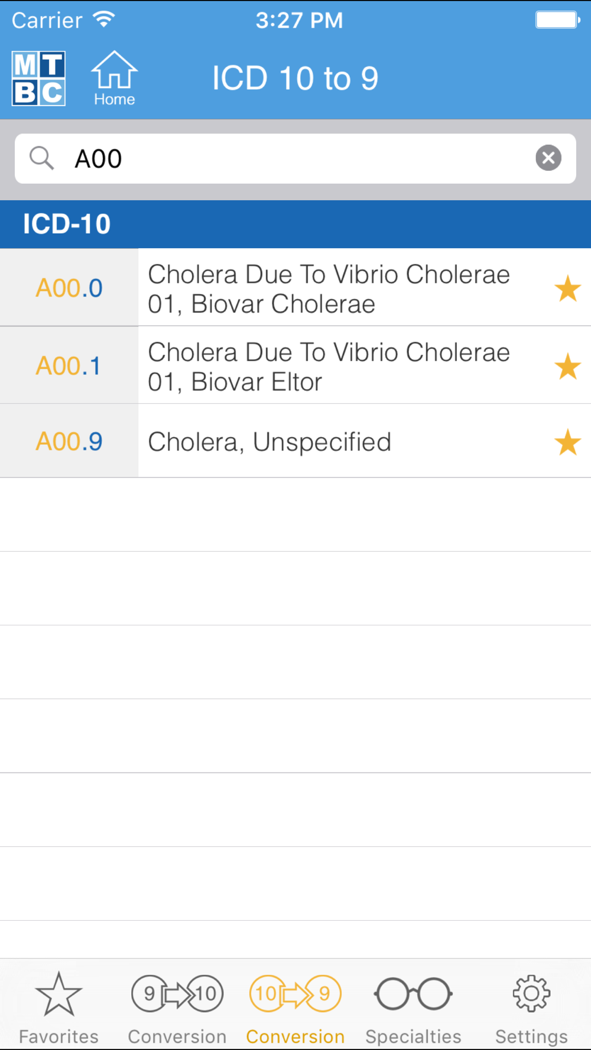Open the Specialties tab
Viewport: 591px width, 1050px height.
click(413, 1007)
